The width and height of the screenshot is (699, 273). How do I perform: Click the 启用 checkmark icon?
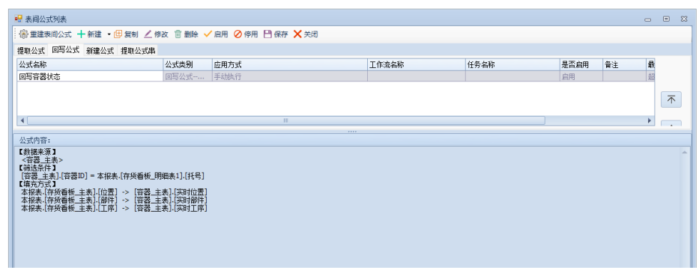pyautogui.click(x=208, y=34)
